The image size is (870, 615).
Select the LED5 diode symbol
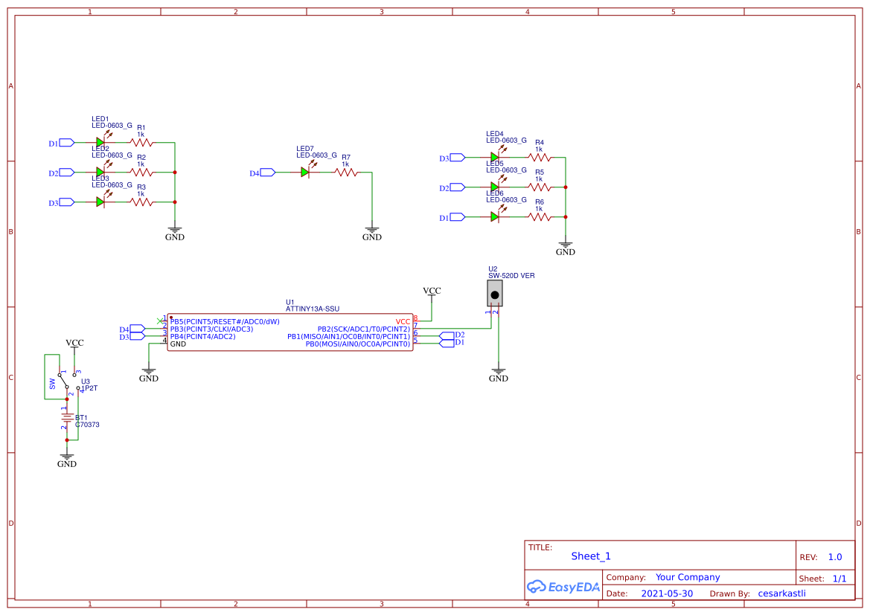496,187
